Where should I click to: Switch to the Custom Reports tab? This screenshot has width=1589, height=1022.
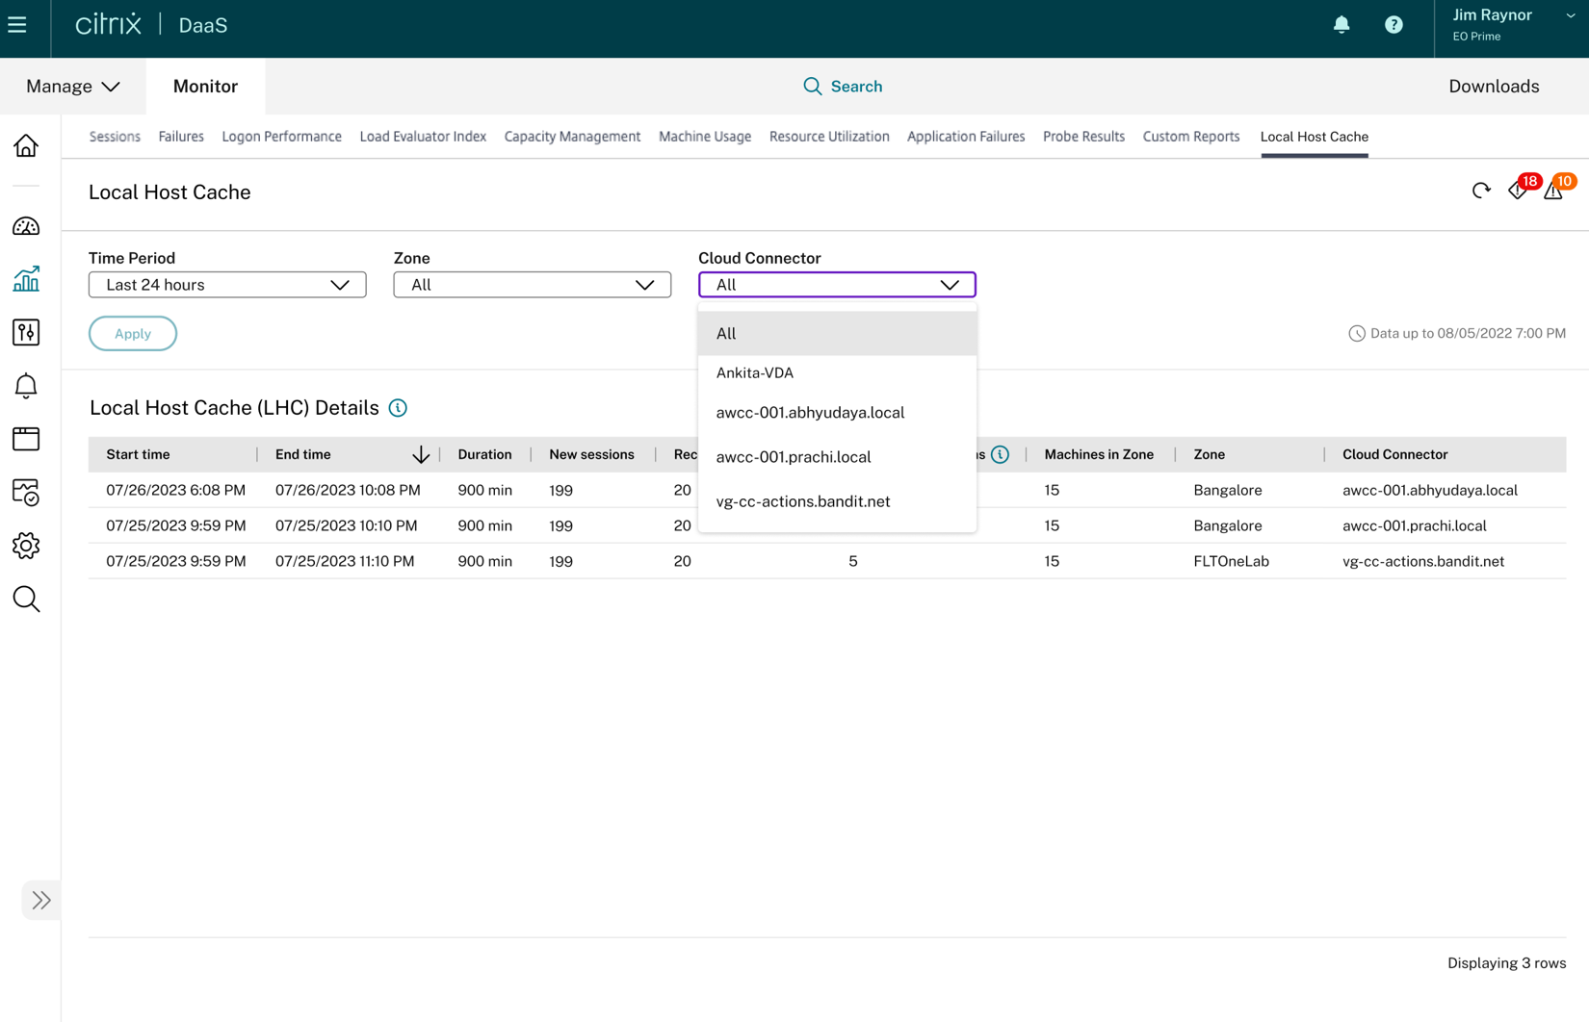pos(1190,137)
